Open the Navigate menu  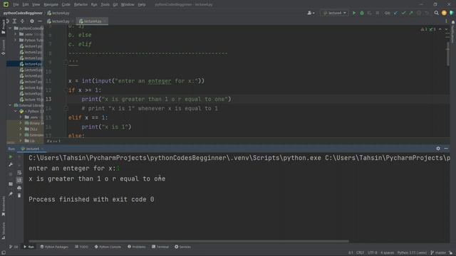click(x=51, y=4)
